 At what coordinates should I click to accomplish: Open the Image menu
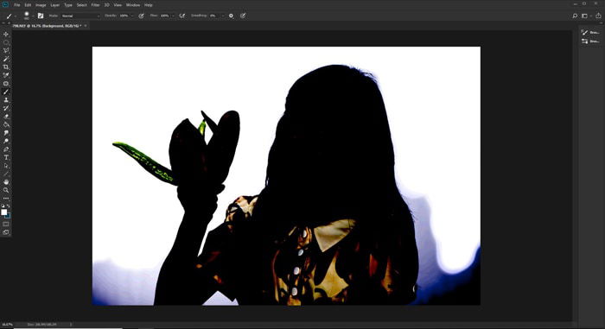click(41, 5)
